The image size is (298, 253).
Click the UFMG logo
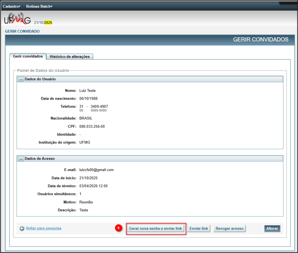coord(17,19)
